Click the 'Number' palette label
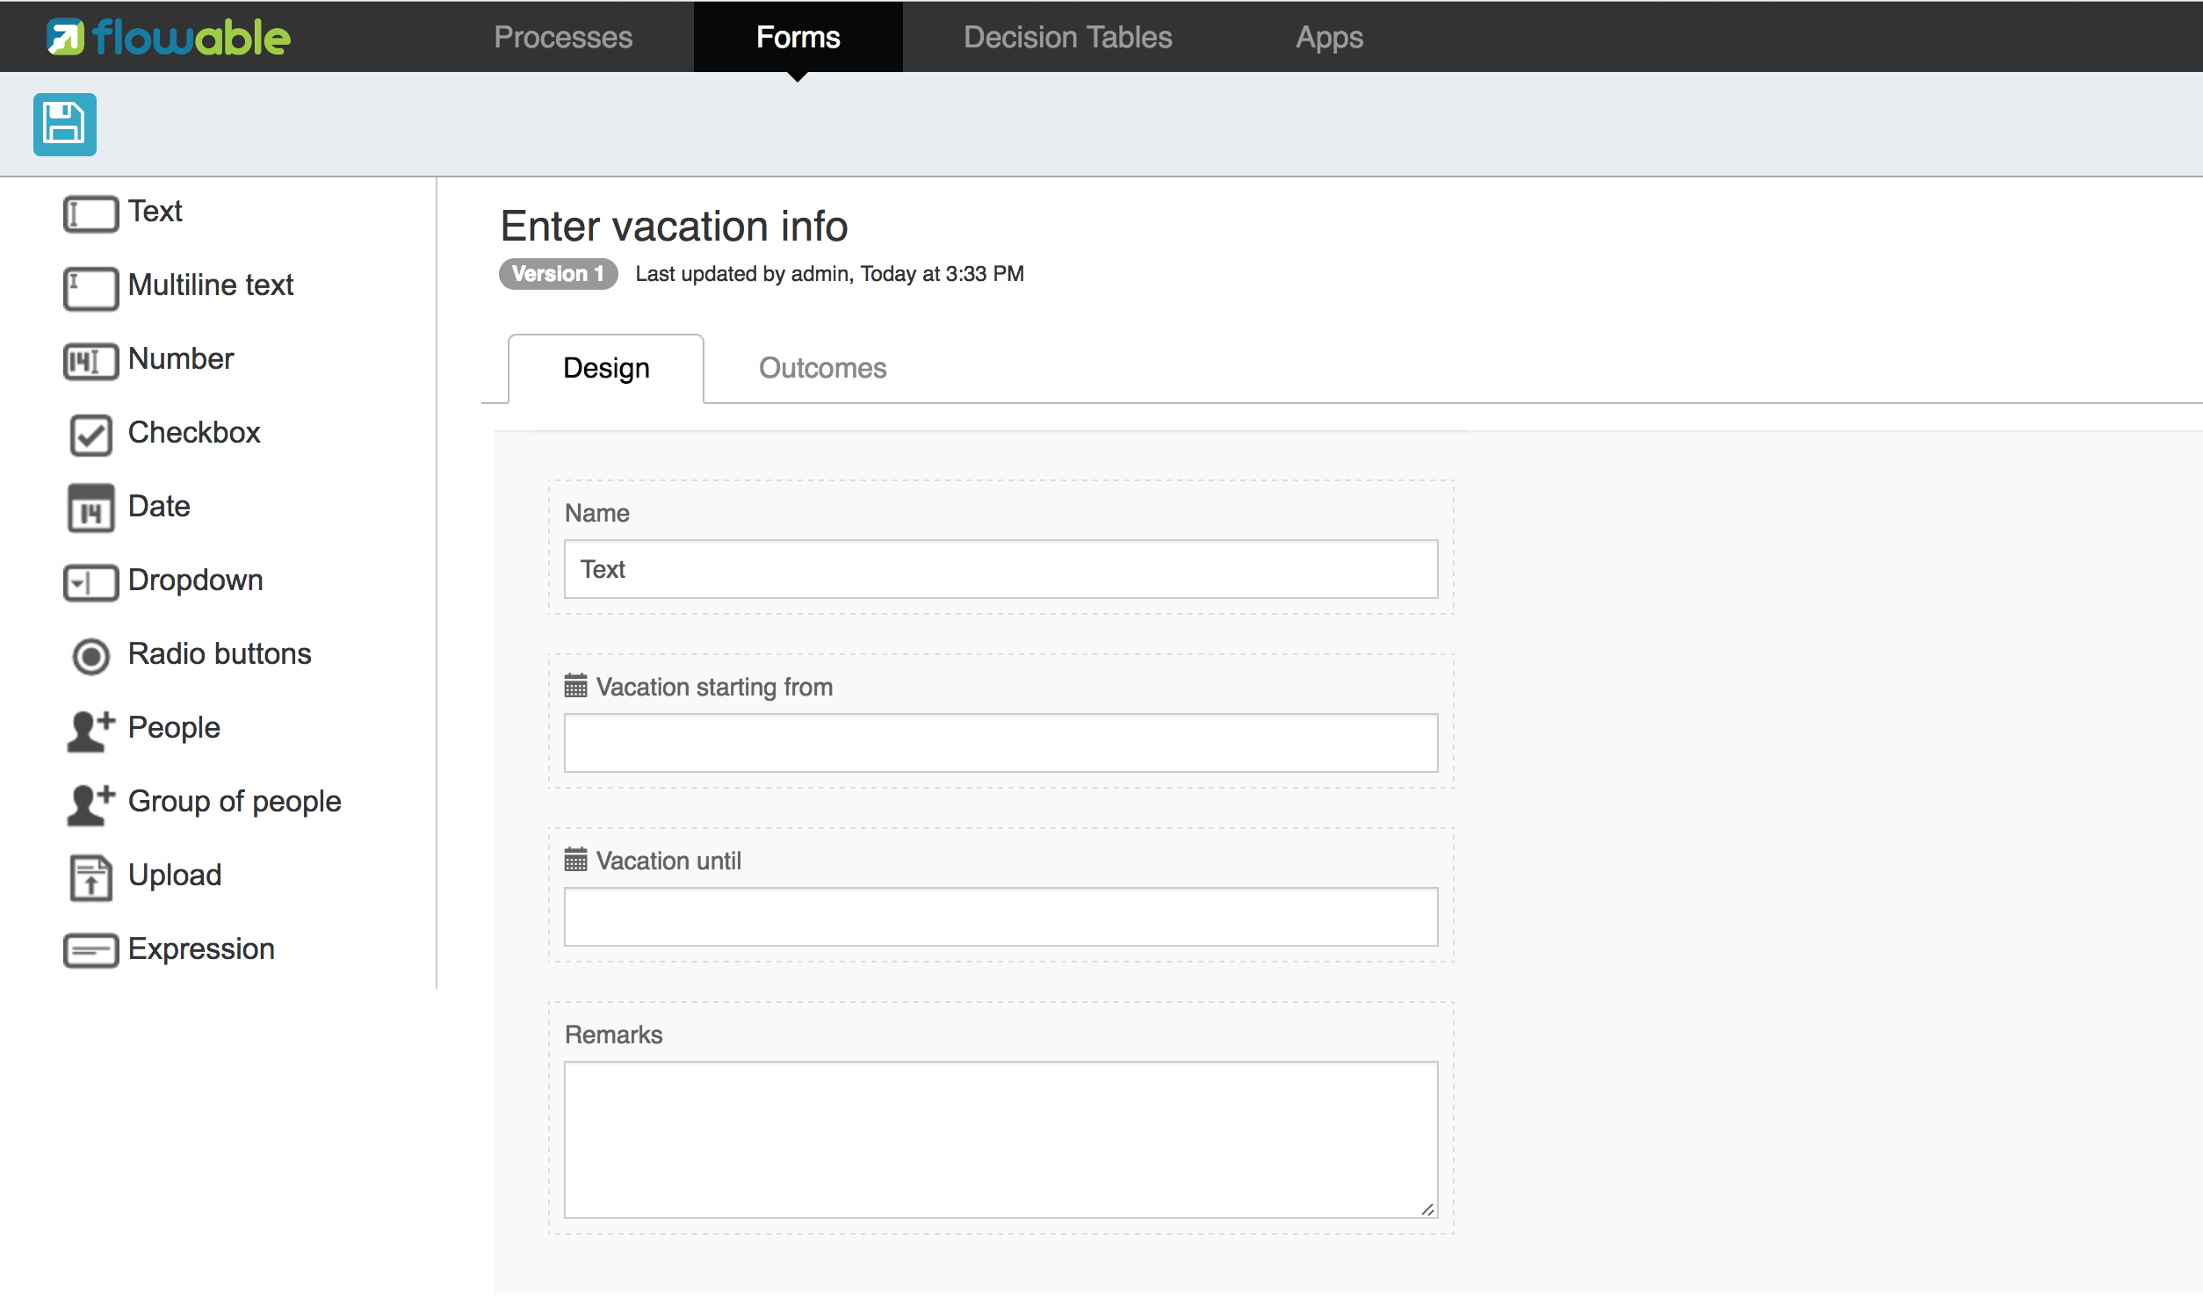2203x1312 pixels. (181, 359)
